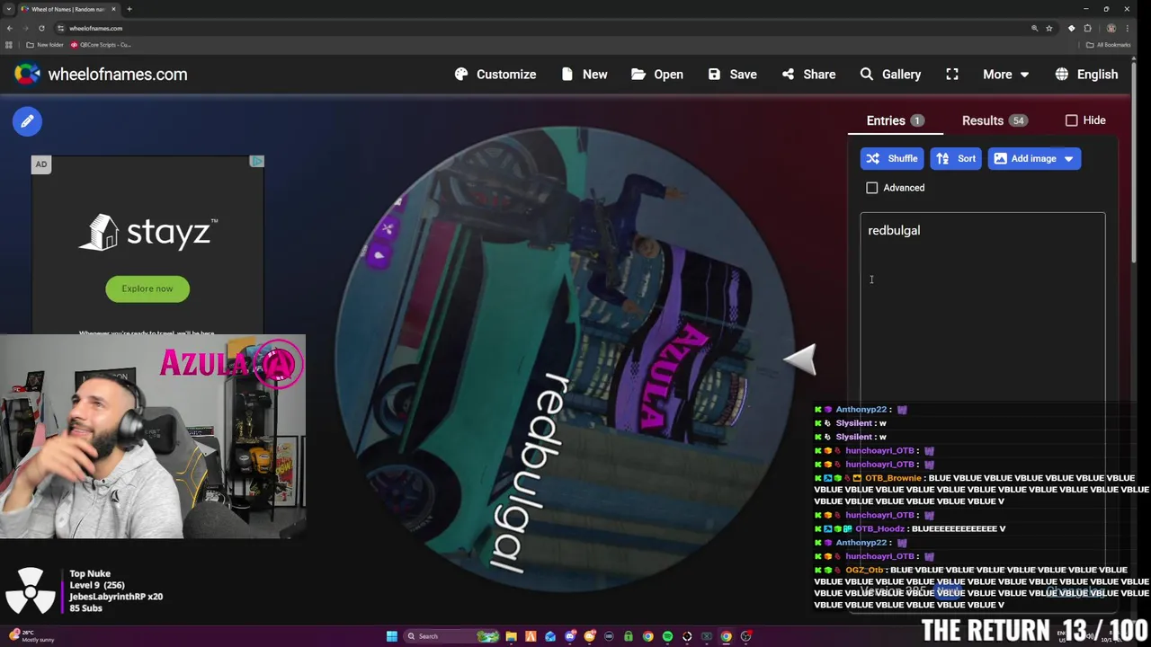Viewport: 1151px width, 647px height.
Task: Open OBS Studio from the taskbar
Action: click(x=745, y=636)
